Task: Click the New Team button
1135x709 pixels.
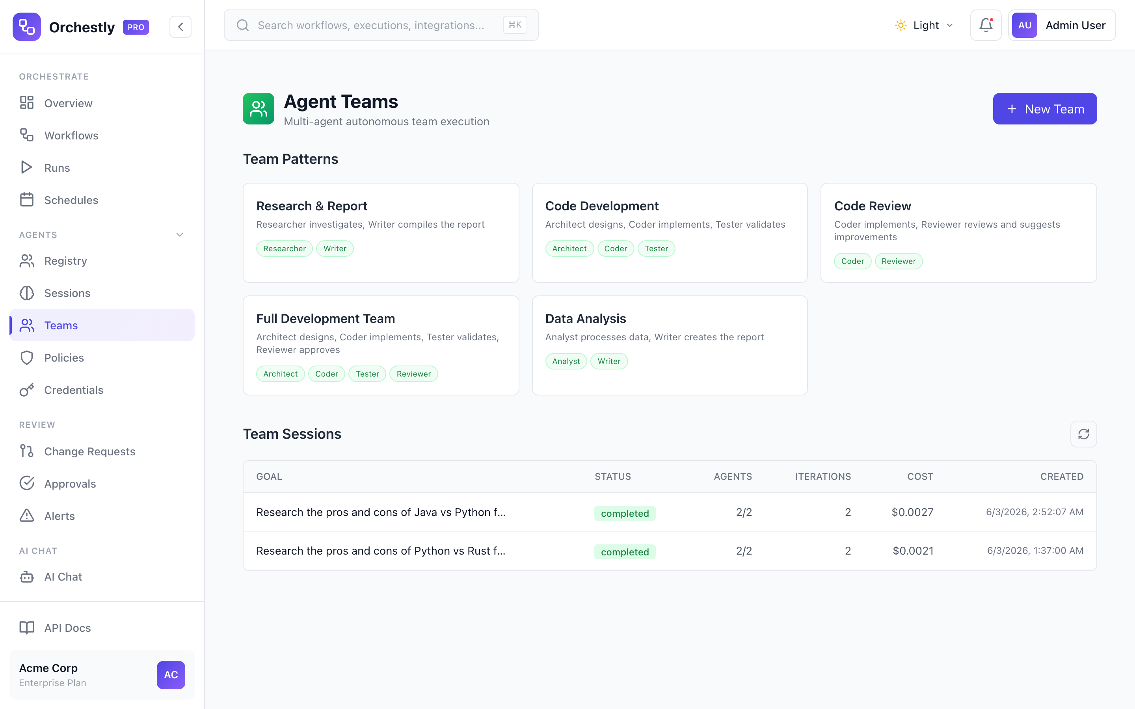Action: (1044, 109)
